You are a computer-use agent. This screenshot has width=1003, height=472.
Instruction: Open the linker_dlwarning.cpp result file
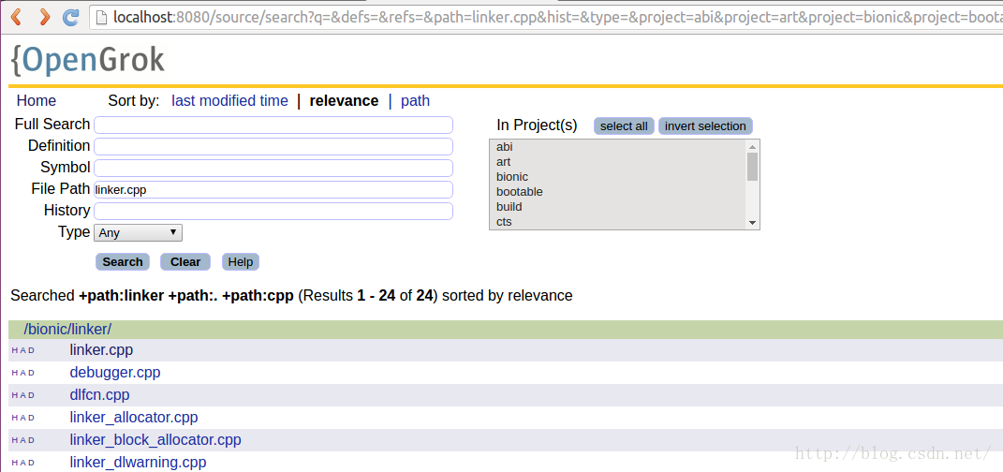coord(139,463)
